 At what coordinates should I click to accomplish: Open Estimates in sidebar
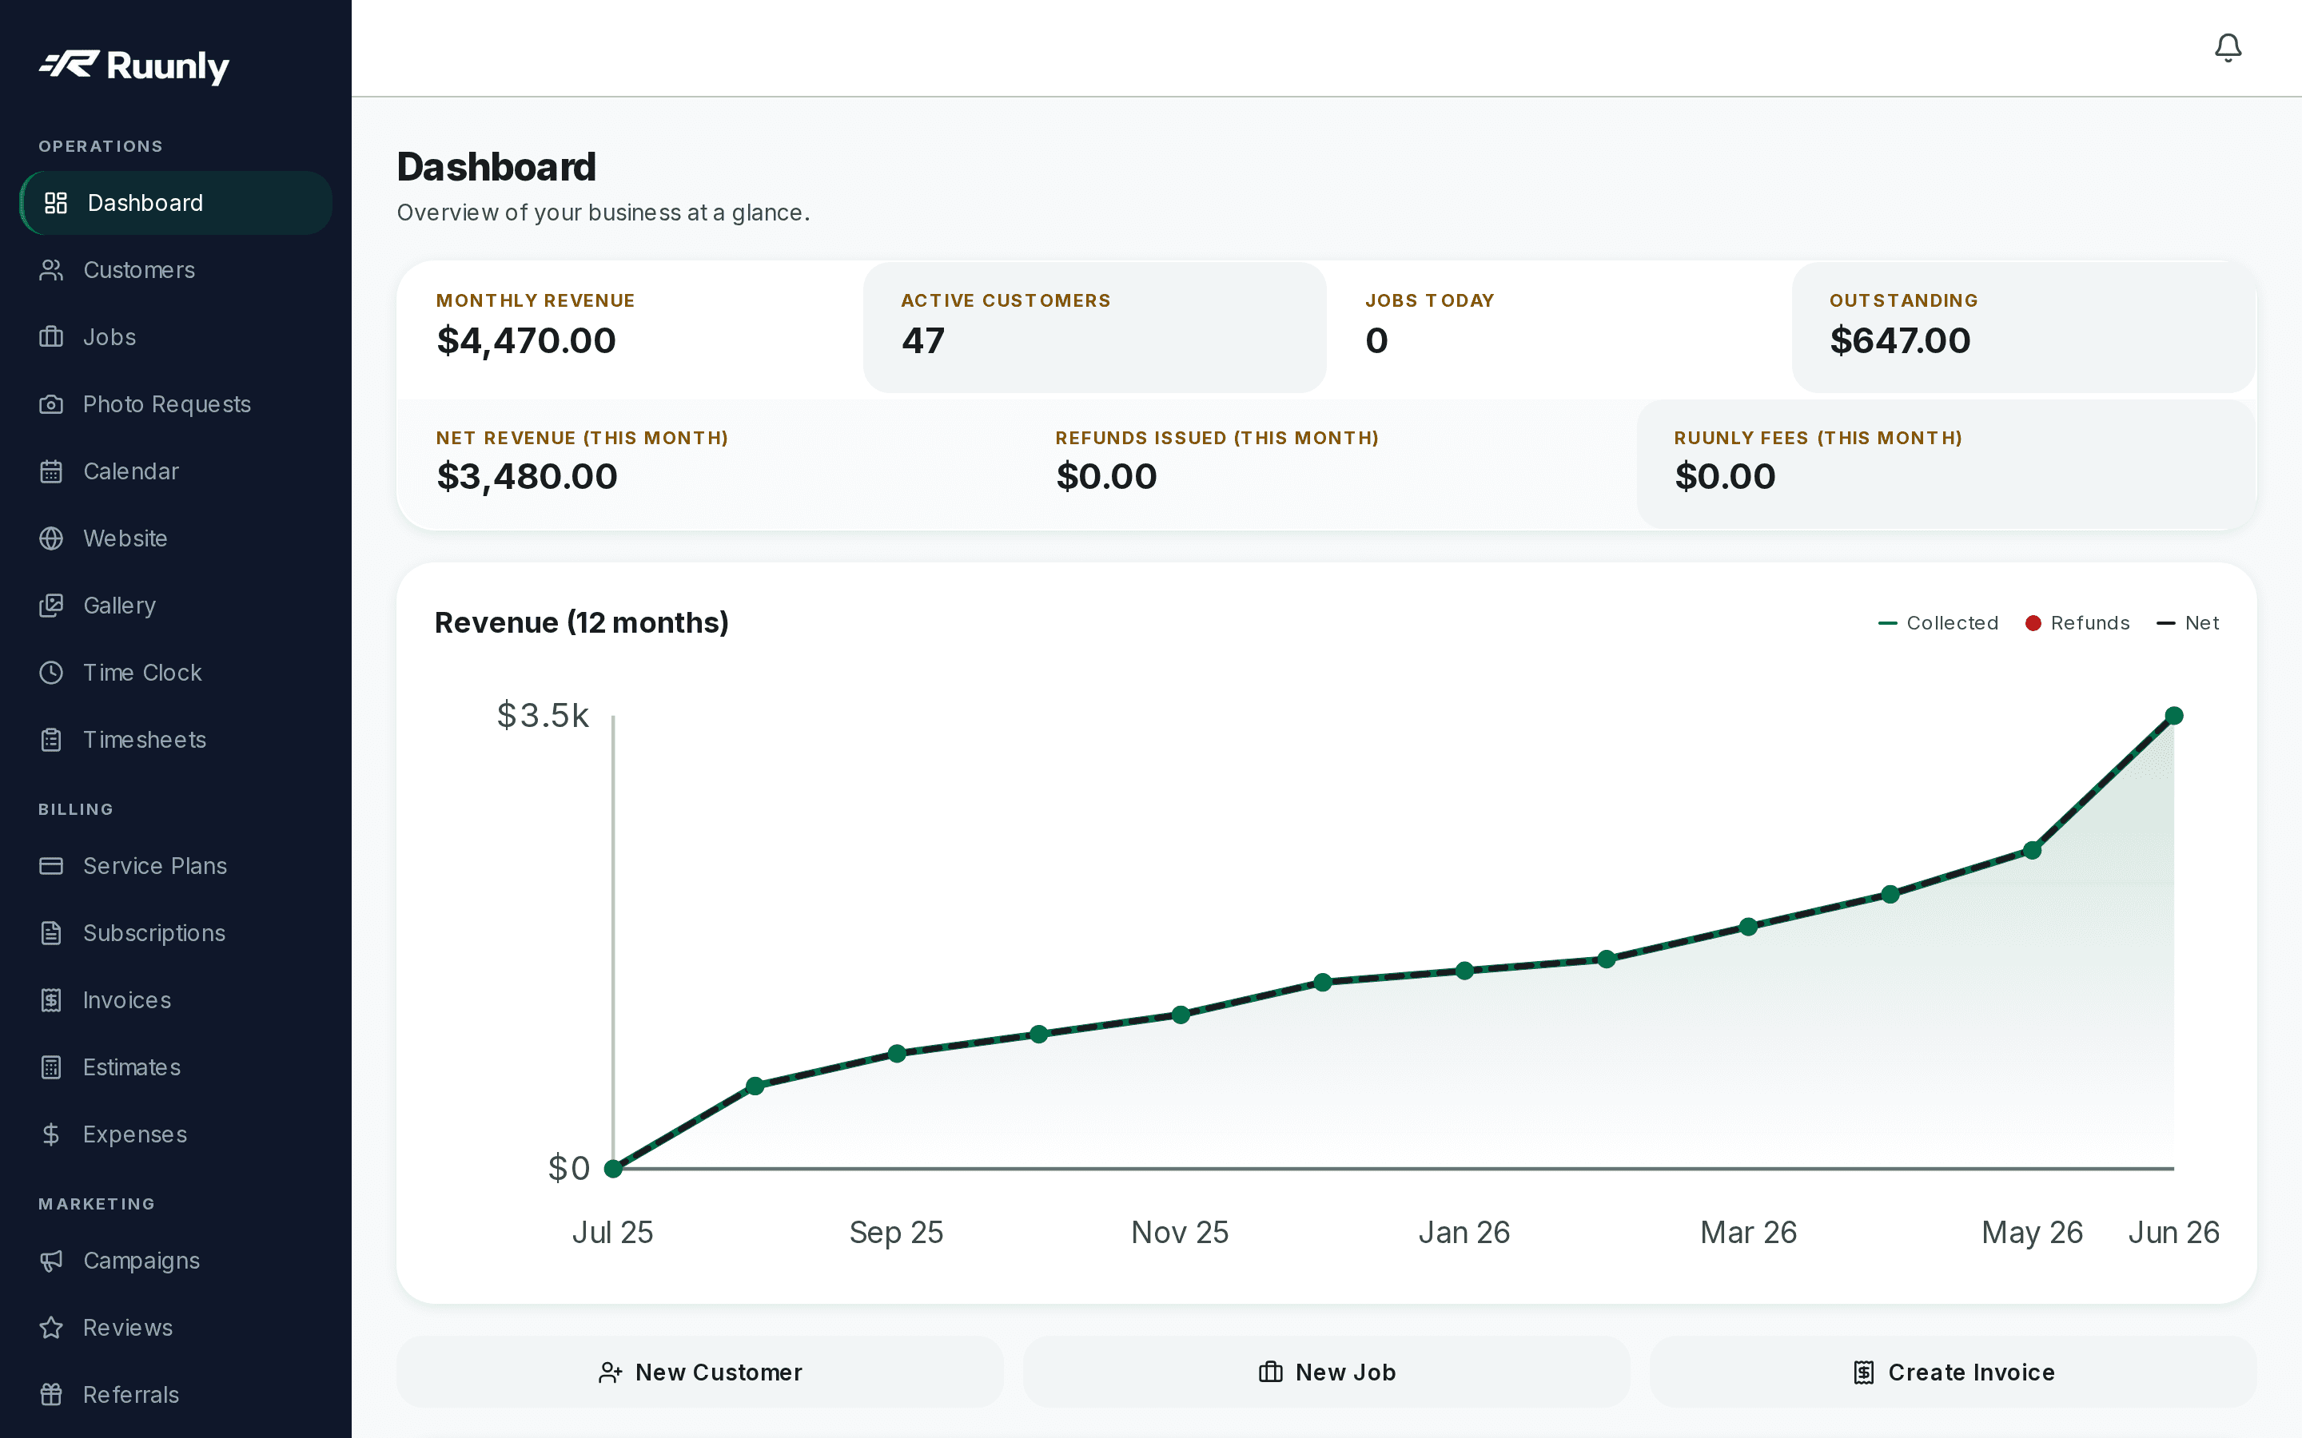pyautogui.click(x=176, y=1067)
